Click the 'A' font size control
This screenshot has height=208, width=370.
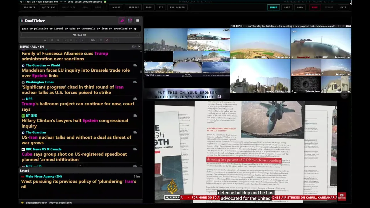pos(45,40)
